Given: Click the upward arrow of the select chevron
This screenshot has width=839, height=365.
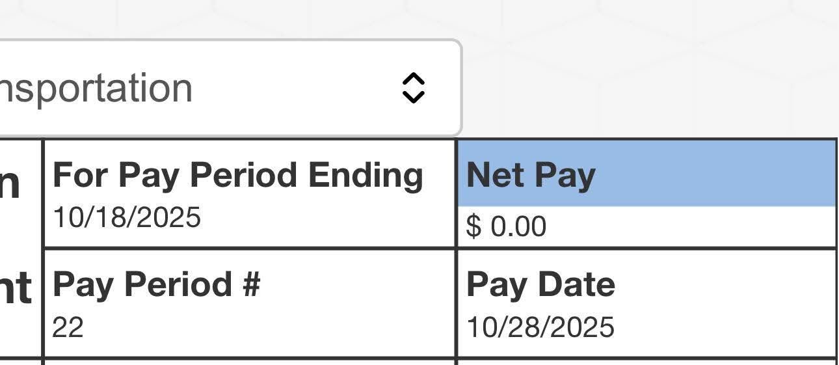Looking at the screenshot, I should coord(414,79).
